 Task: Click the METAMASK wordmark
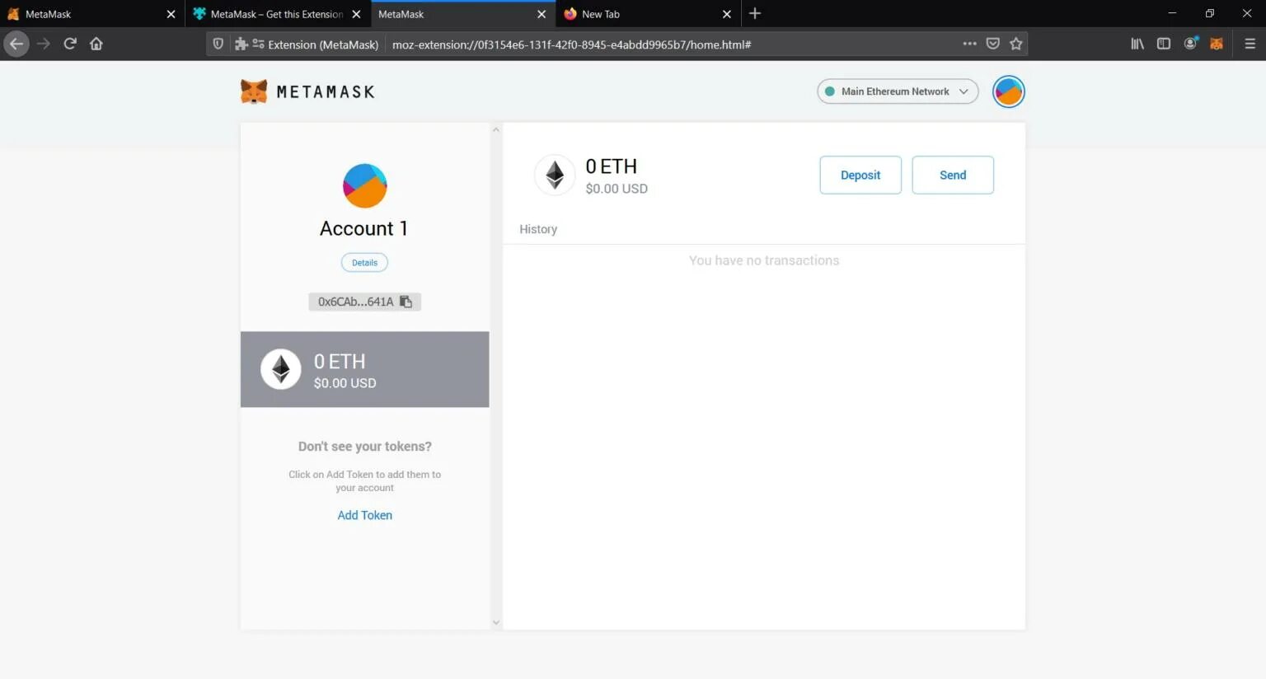point(326,91)
